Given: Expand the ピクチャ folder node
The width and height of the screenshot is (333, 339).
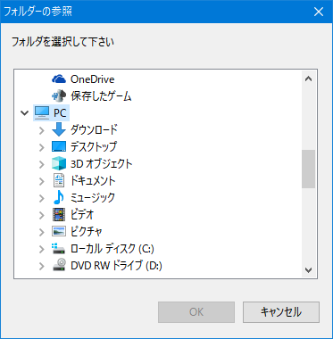Looking at the screenshot, I should 42,232.
